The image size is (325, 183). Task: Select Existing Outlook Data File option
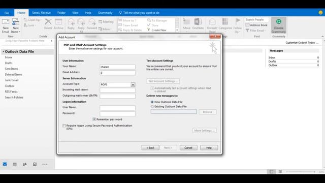(x=152, y=106)
